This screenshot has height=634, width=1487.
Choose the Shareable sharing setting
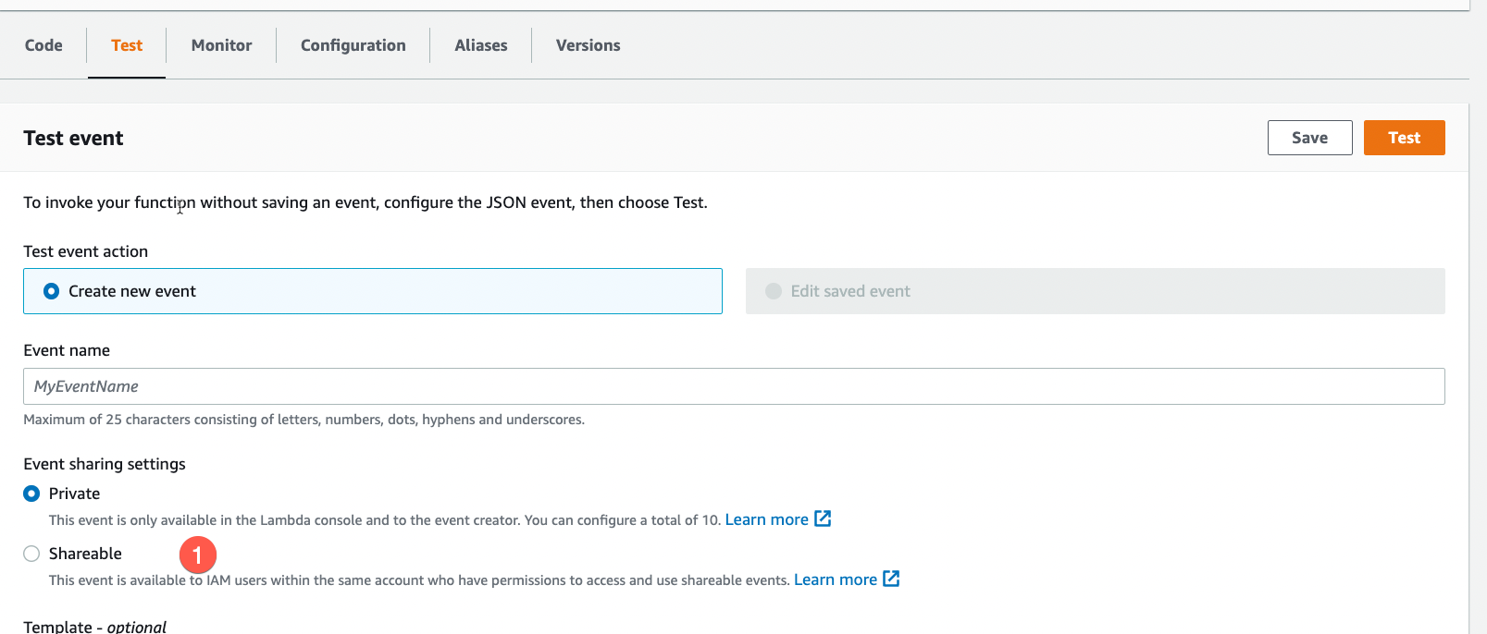coord(31,554)
